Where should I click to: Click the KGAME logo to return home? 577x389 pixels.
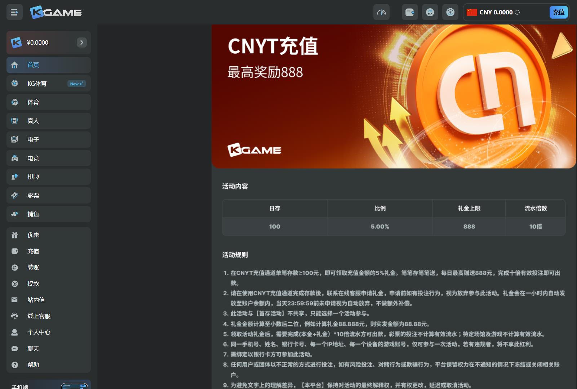[57, 12]
